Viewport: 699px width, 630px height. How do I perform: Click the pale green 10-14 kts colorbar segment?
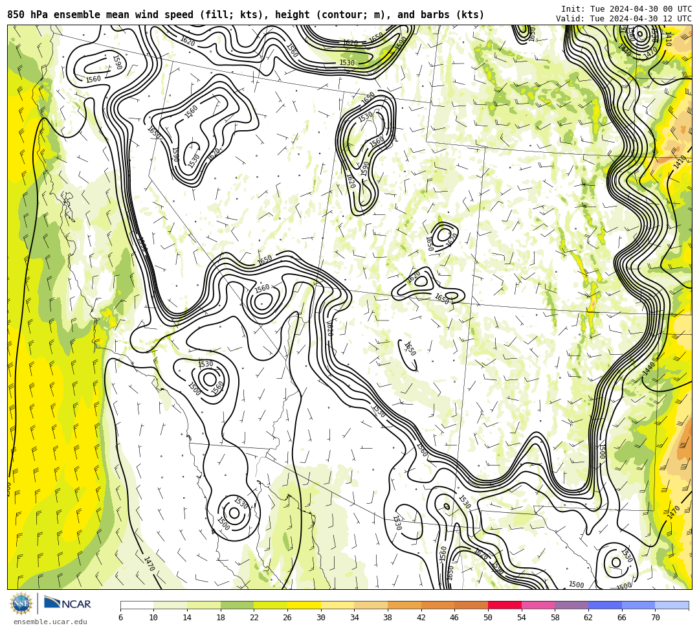tap(170, 605)
